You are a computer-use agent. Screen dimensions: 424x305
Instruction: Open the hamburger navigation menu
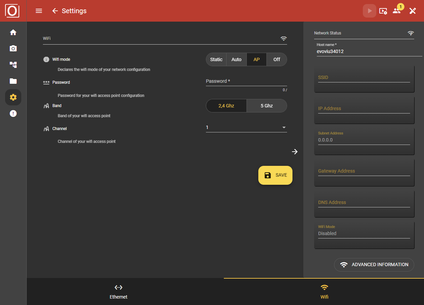[39, 11]
